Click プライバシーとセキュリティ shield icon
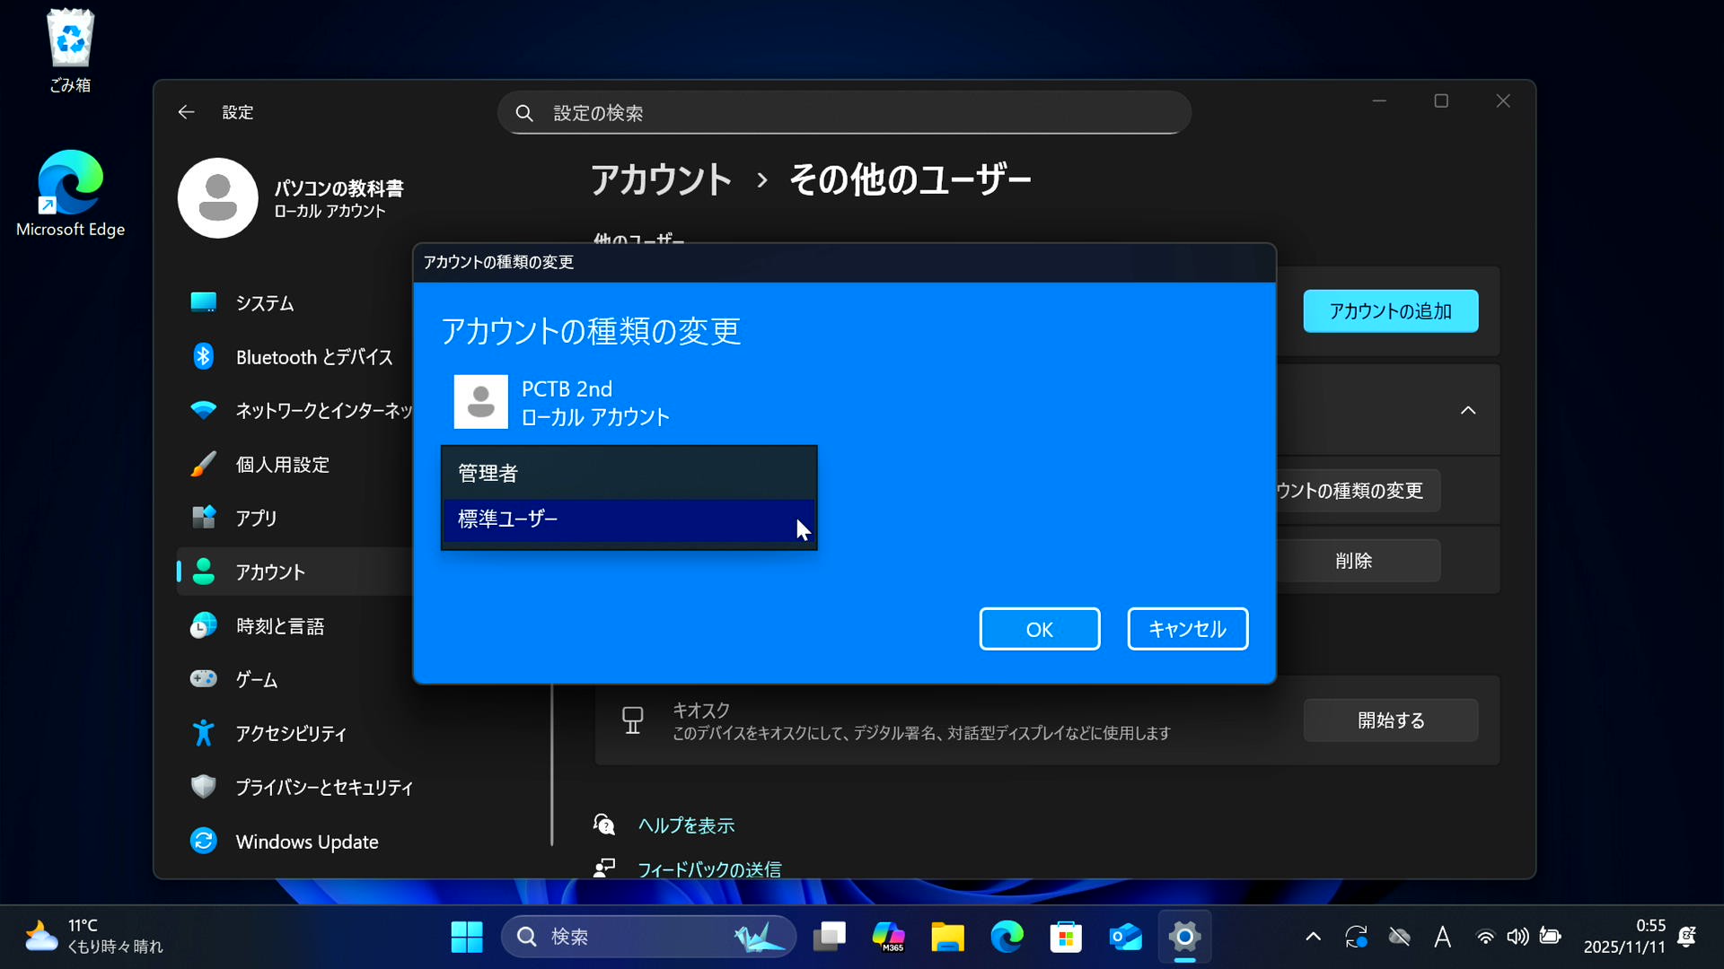The width and height of the screenshot is (1724, 969). 204,787
